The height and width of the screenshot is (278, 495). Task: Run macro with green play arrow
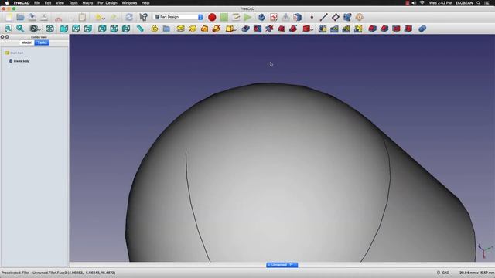tap(247, 17)
